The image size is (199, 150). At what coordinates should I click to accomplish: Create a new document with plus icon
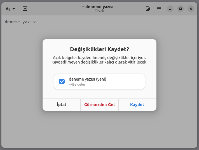25,9
